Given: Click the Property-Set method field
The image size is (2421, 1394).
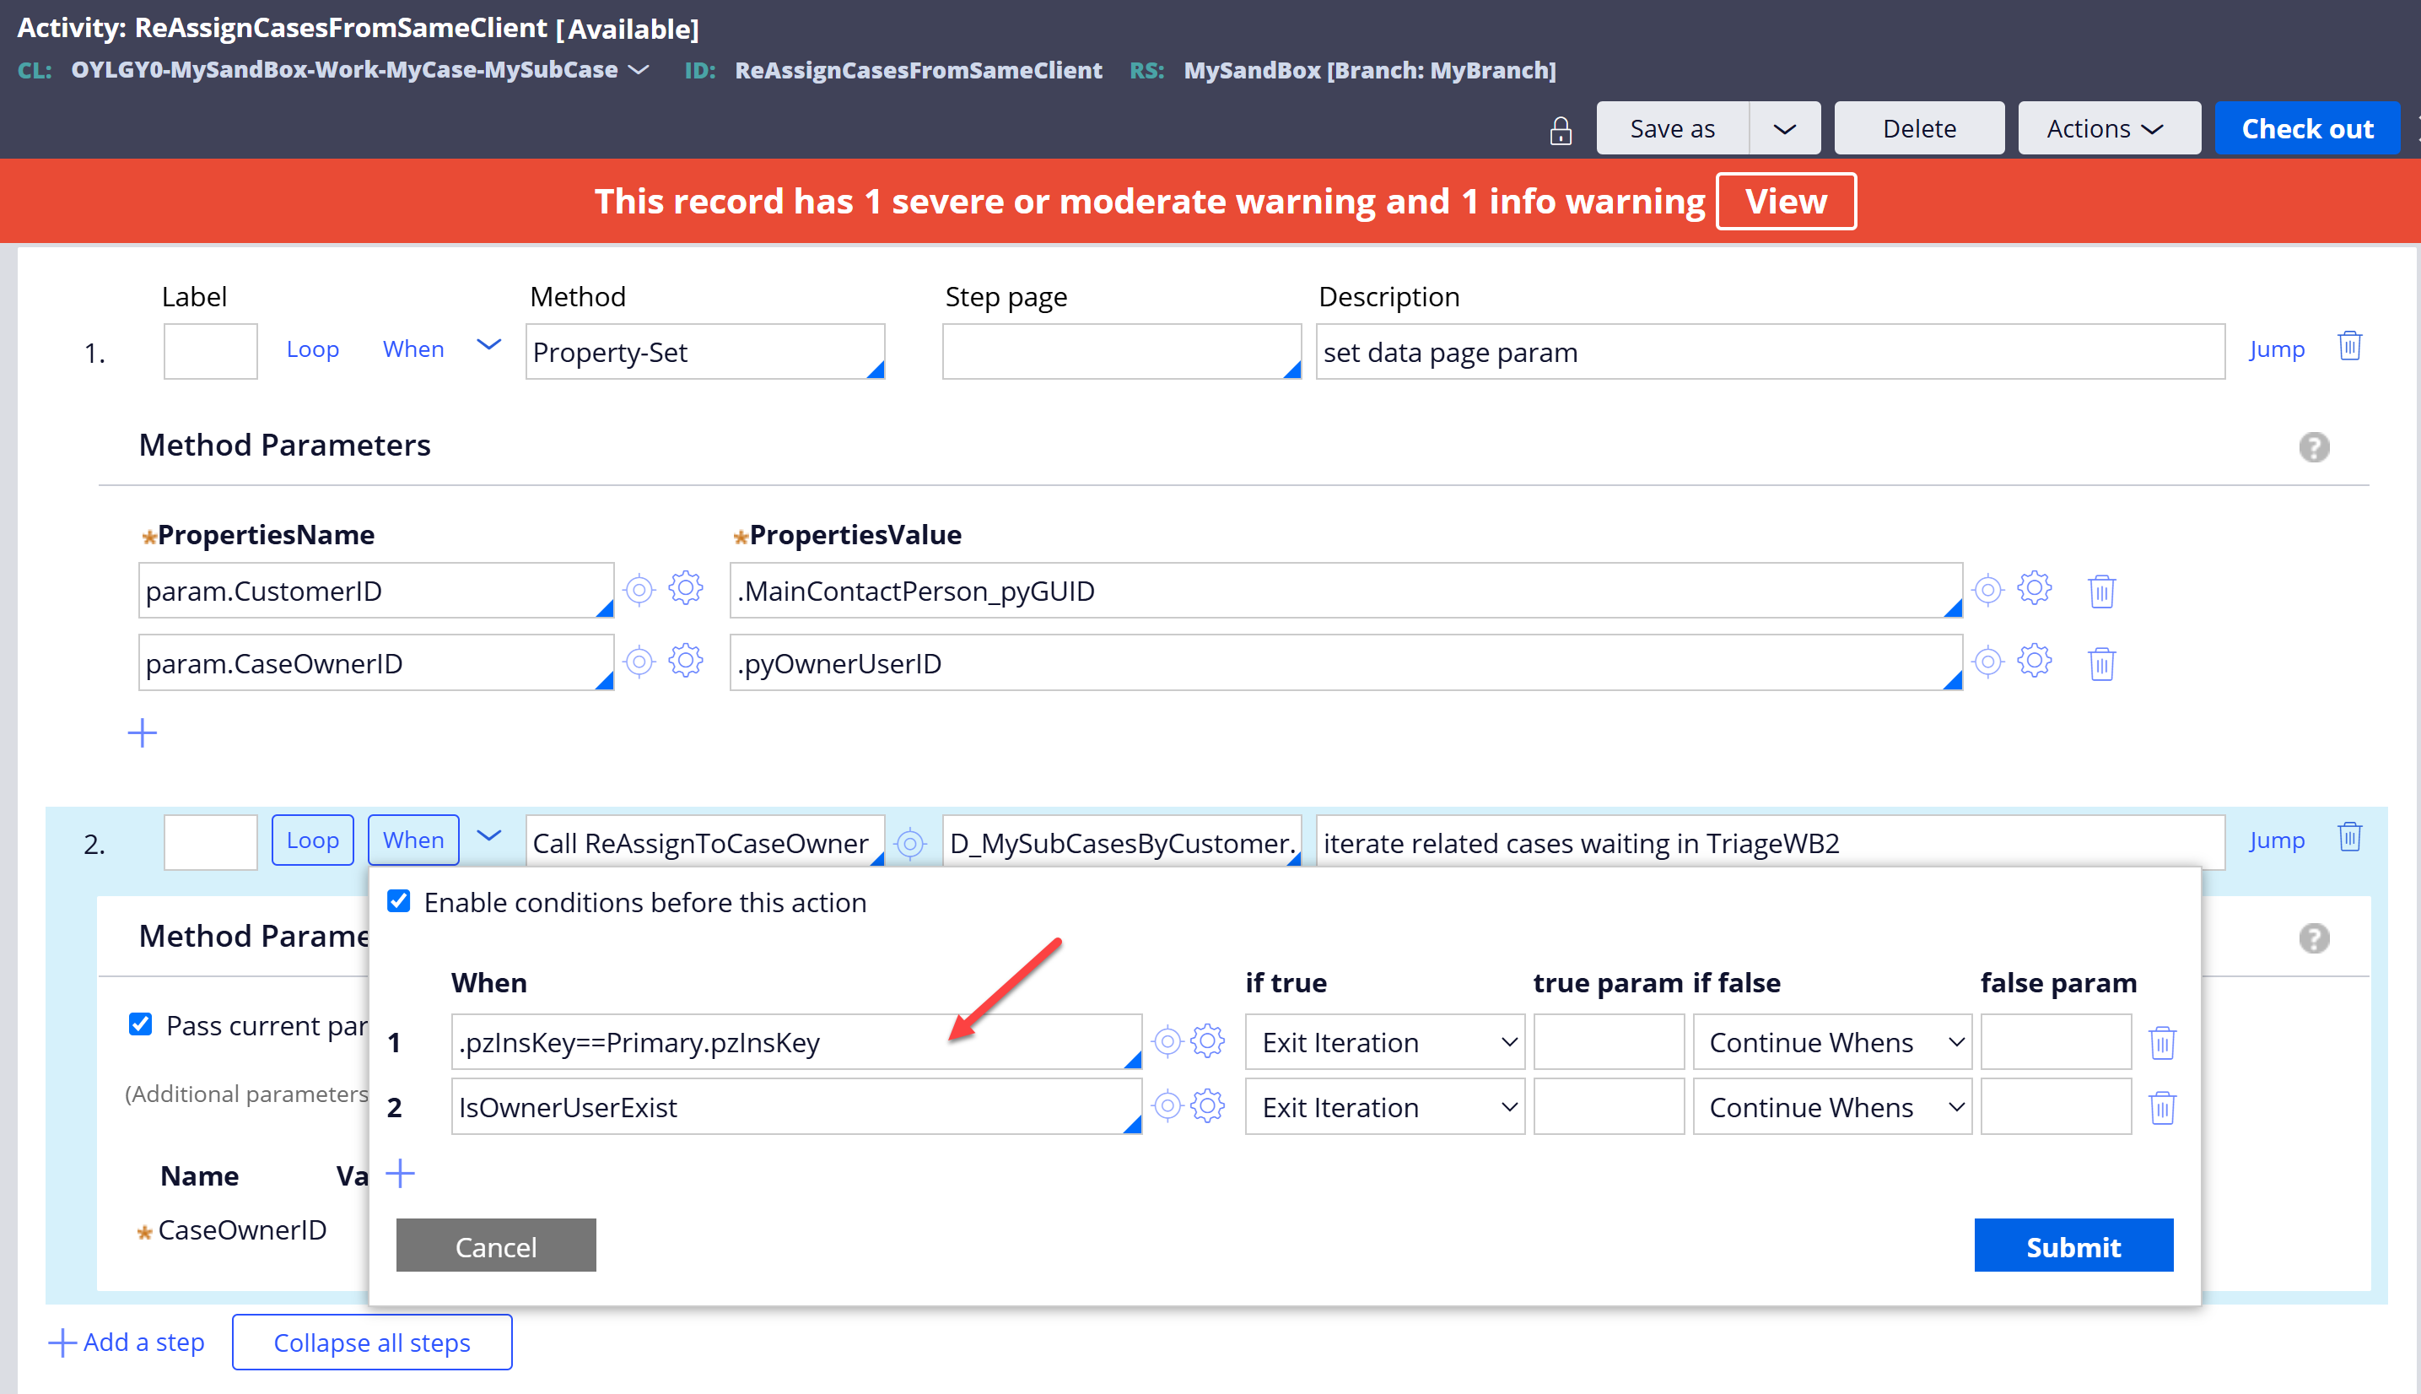Looking at the screenshot, I should [705, 351].
